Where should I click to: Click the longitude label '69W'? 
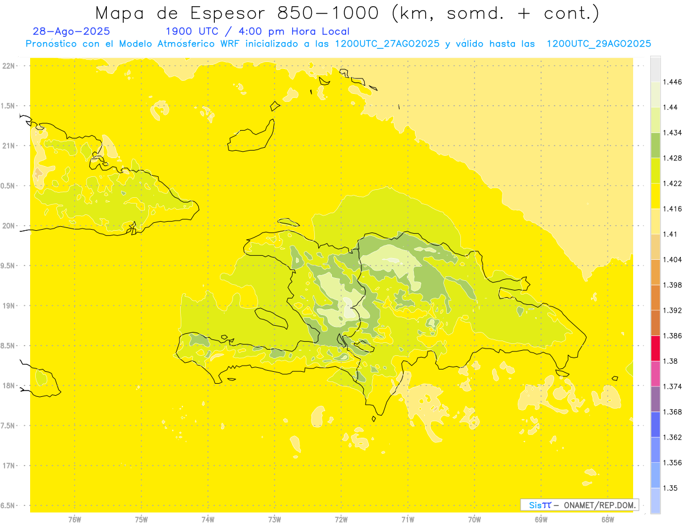(x=540, y=520)
